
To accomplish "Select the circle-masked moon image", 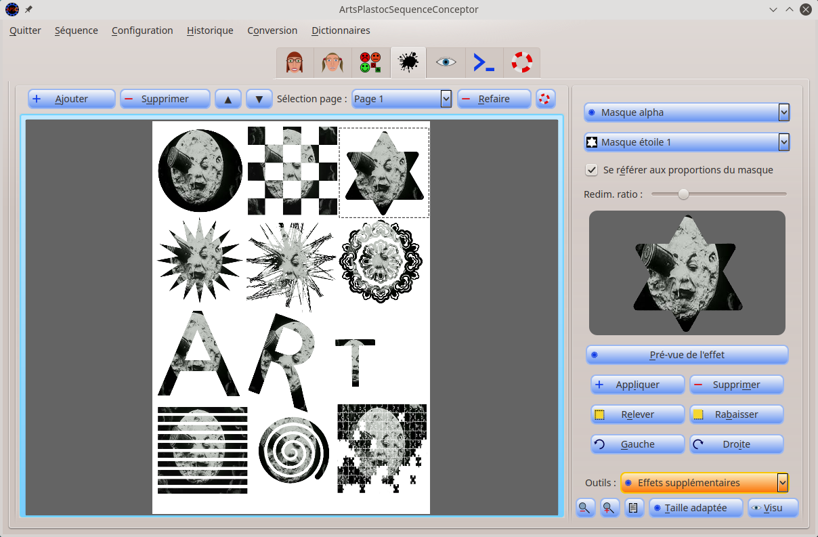I will [200, 170].
